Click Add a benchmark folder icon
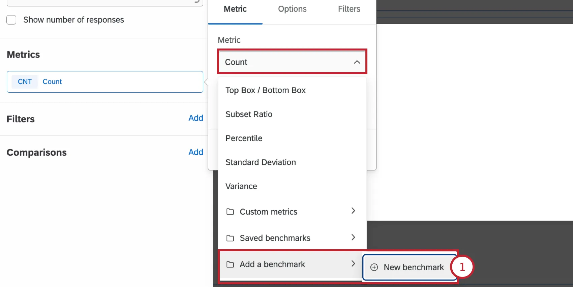This screenshot has height=287, width=573. [x=230, y=264]
